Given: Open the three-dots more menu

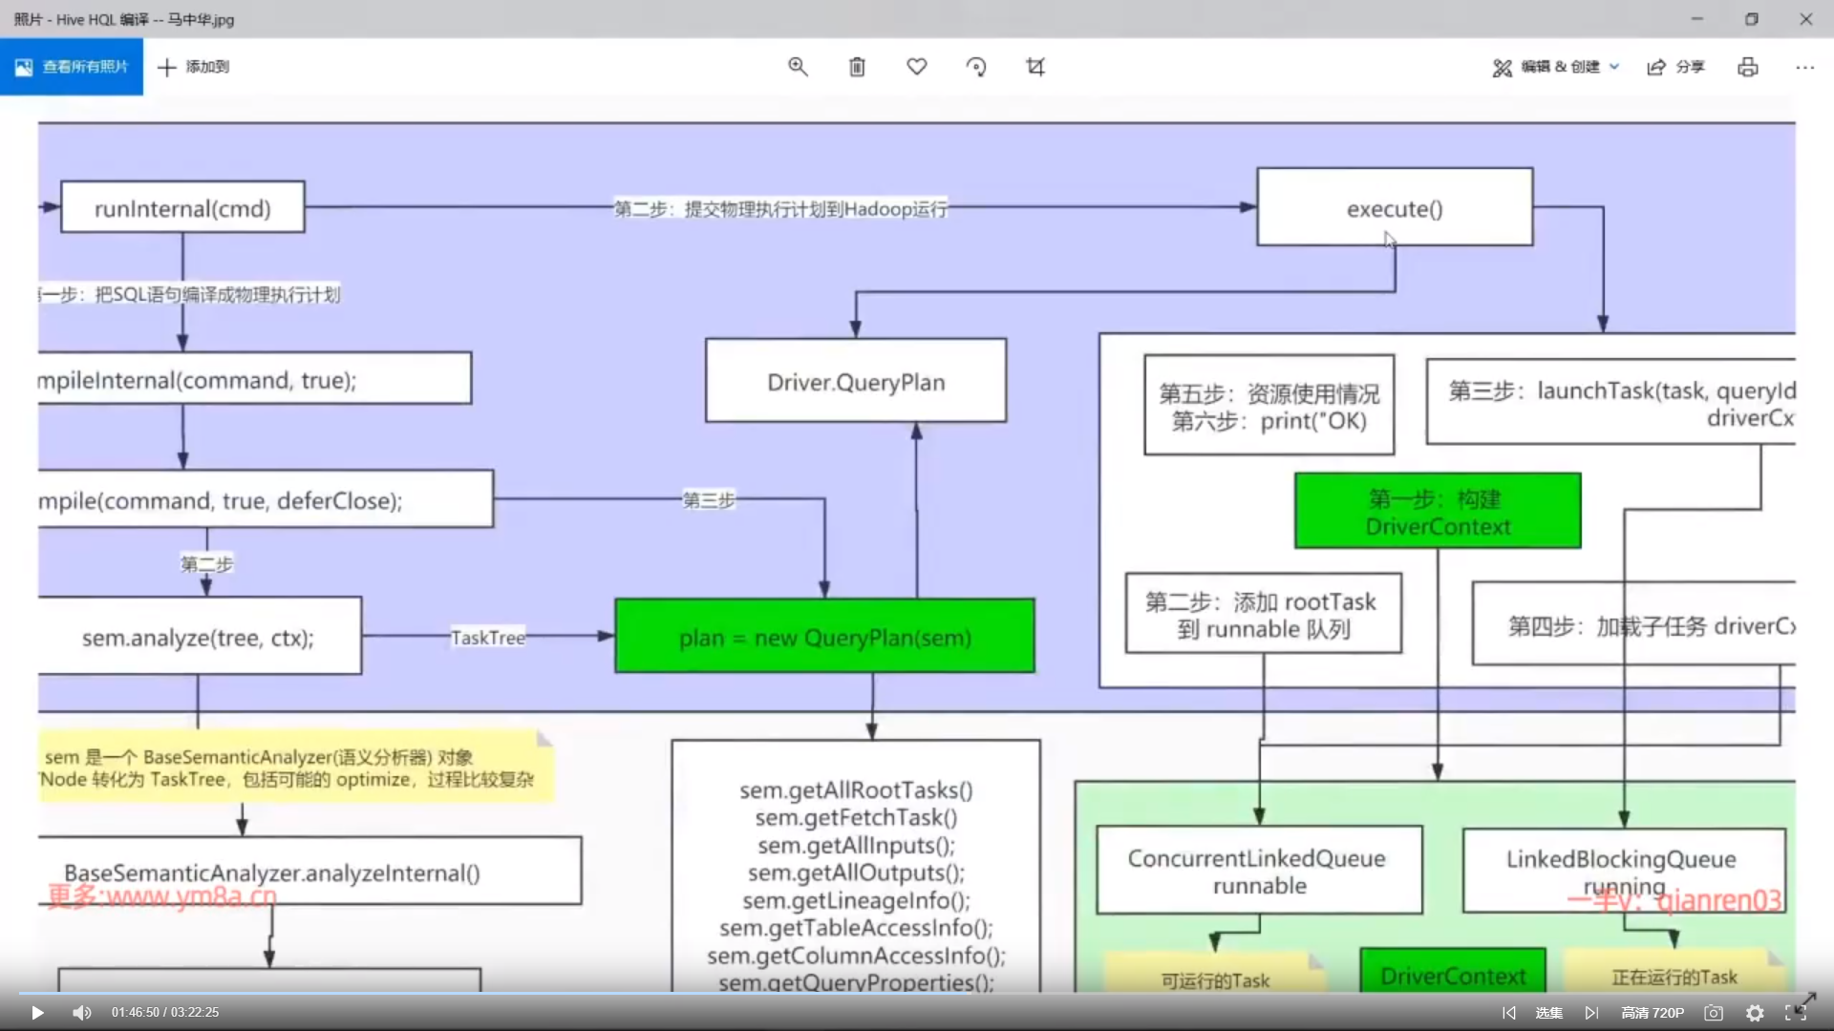Looking at the screenshot, I should 1804,67.
